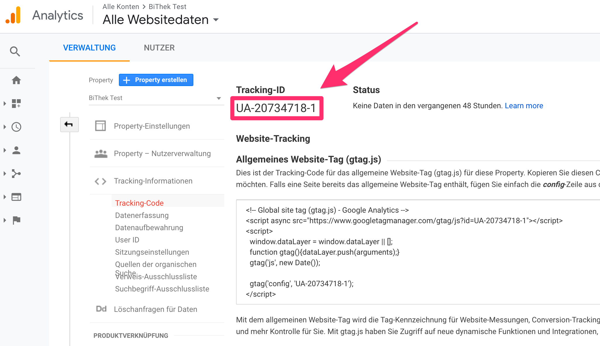Switch to the NUTZER tab
The image size is (600, 346).
159,48
